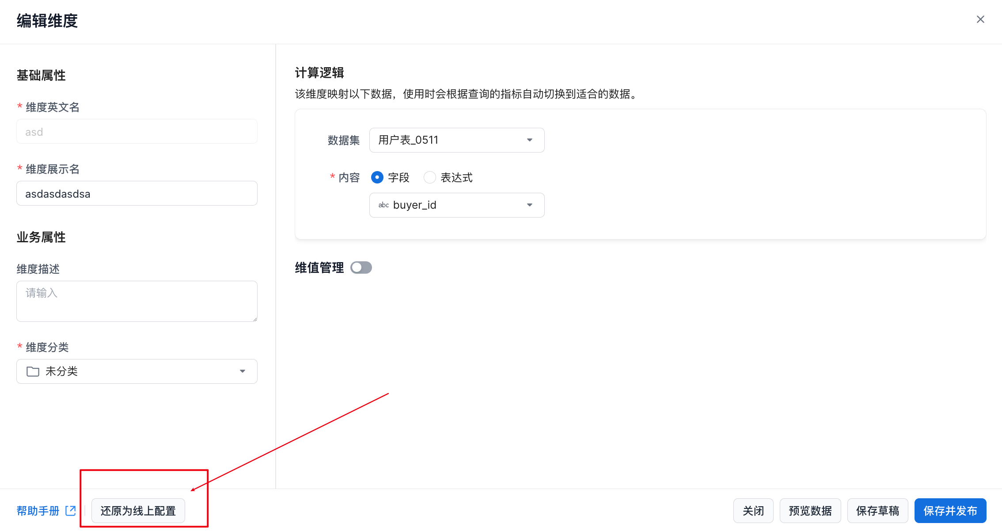
Task: Open the 帮助手册 help link
Action: 38,511
